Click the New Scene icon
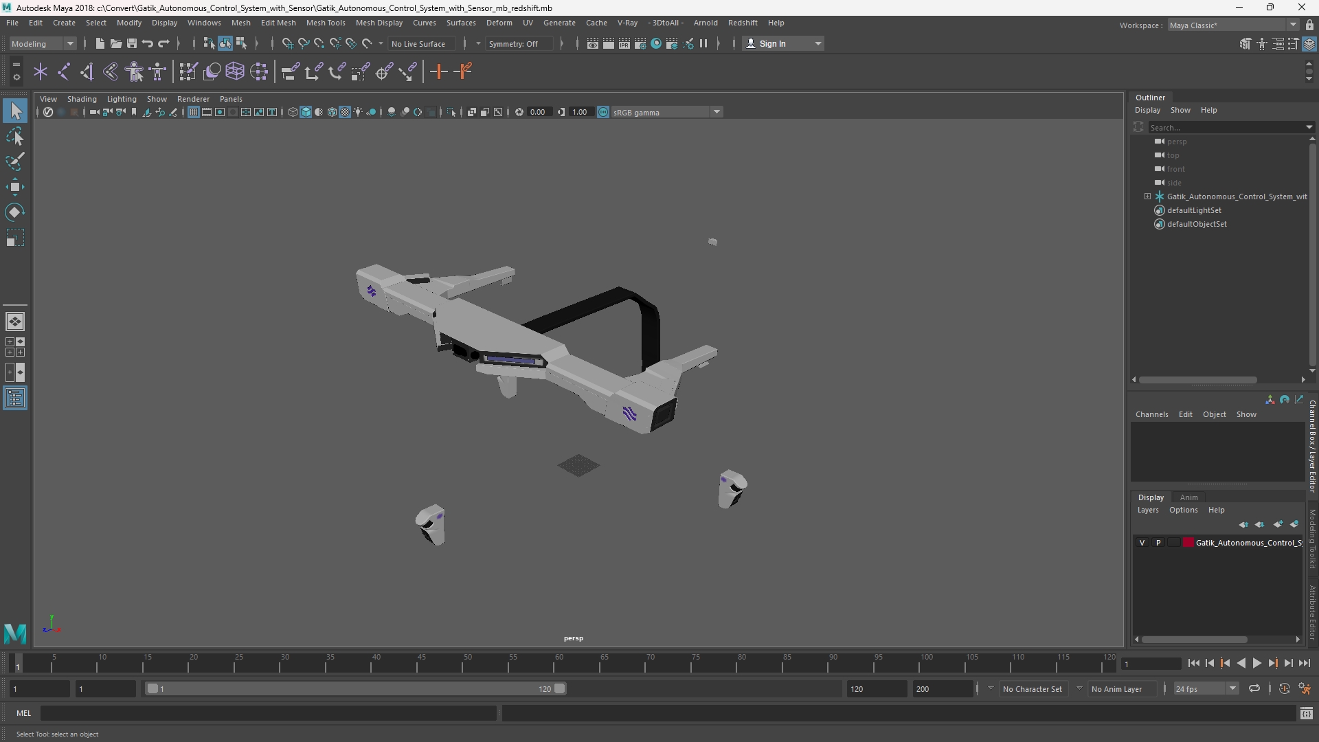 100,43
